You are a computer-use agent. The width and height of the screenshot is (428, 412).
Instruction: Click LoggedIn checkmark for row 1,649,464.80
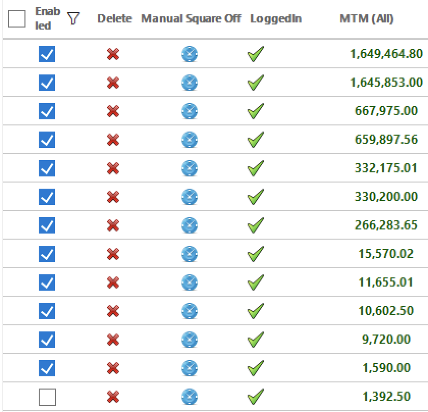click(x=255, y=54)
